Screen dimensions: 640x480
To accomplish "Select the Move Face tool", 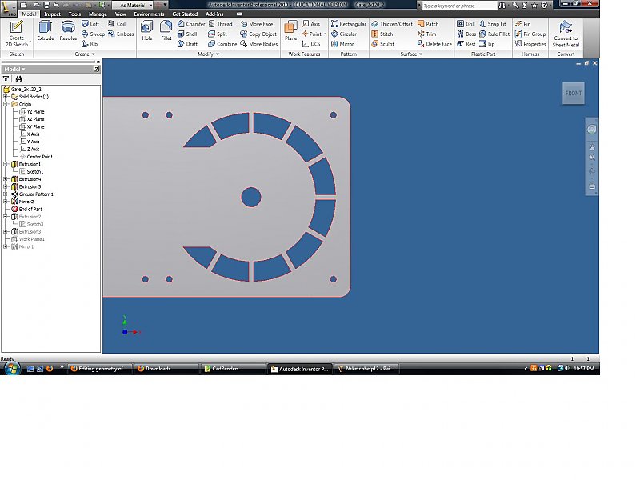I will pos(256,24).
